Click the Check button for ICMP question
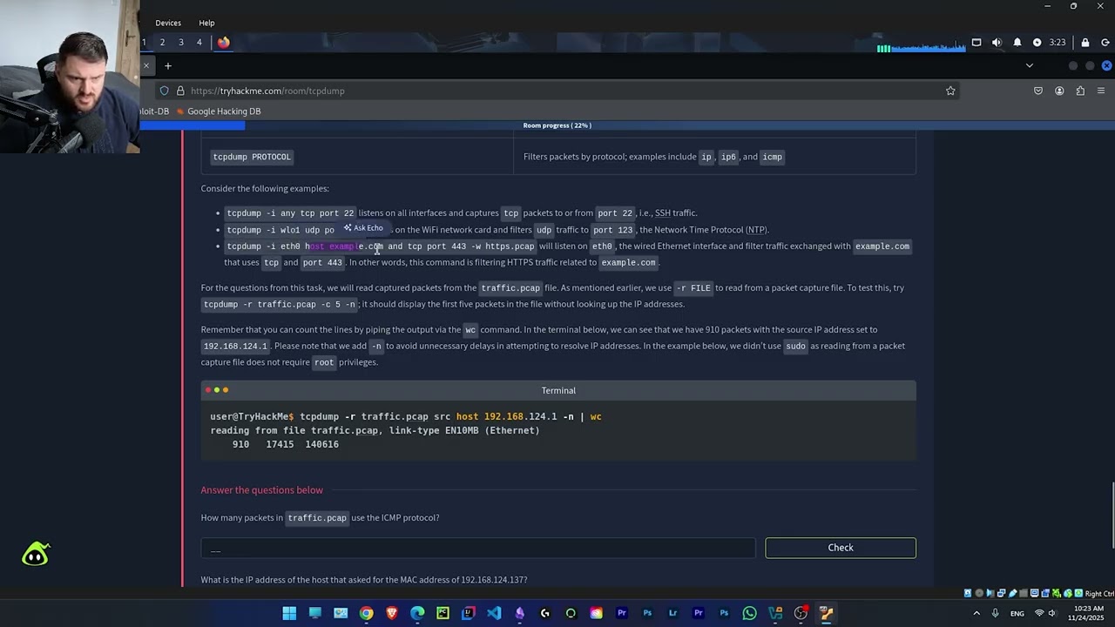 (841, 548)
